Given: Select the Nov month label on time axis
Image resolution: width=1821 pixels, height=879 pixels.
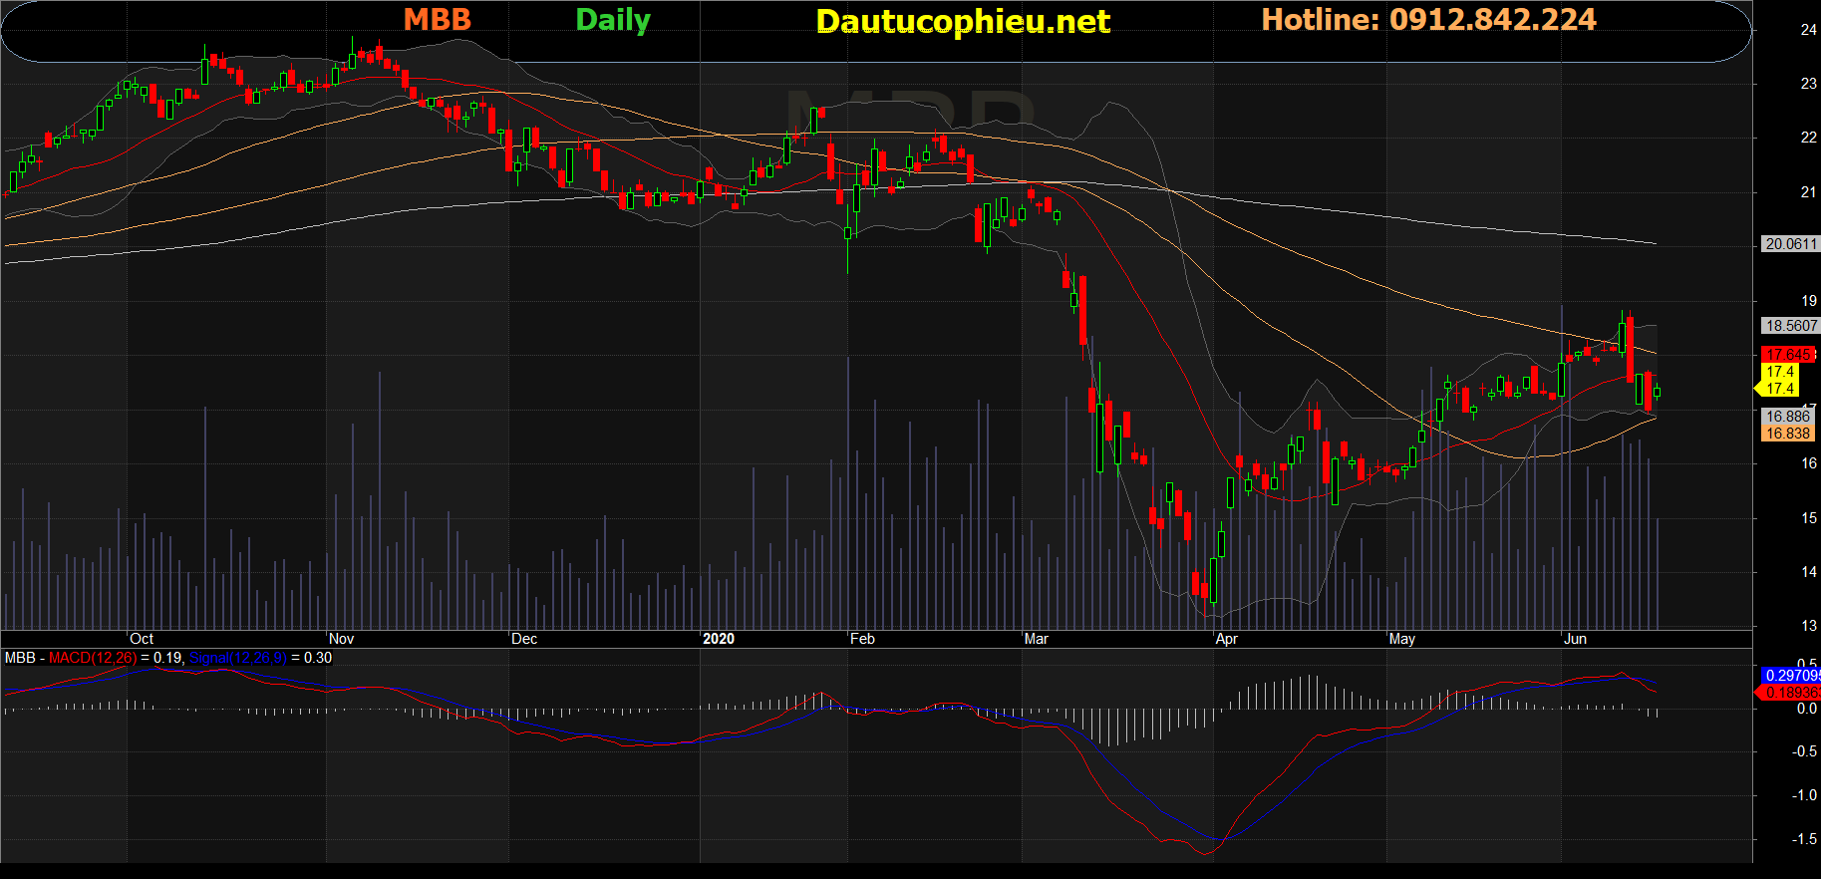Looking at the screenshot, I should 341,639.
